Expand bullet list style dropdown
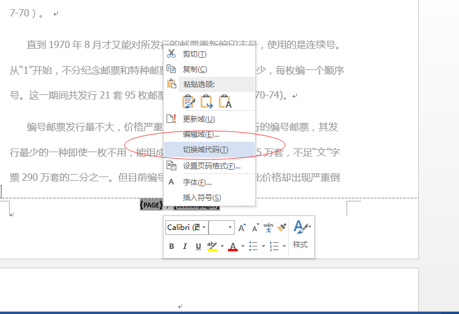 click(x=263, y=246)
